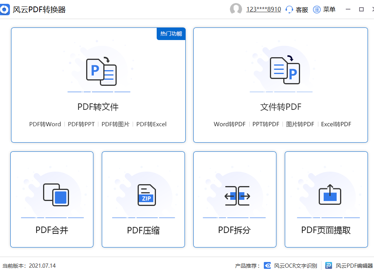Click the PDF合并 overlapping squares icon
The image size is (374, 270).
pos(56,195)
